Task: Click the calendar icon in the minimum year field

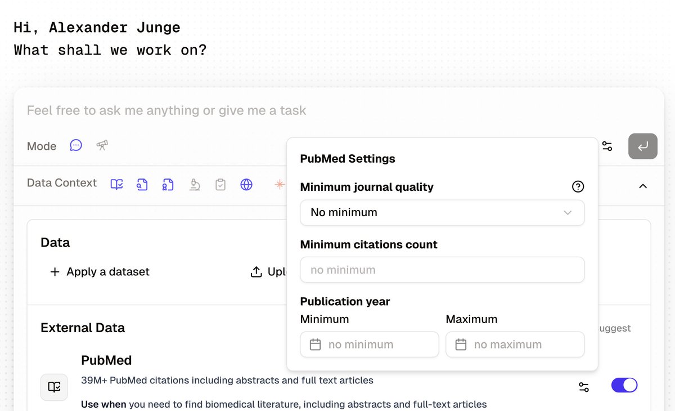Action: point(316,345)
